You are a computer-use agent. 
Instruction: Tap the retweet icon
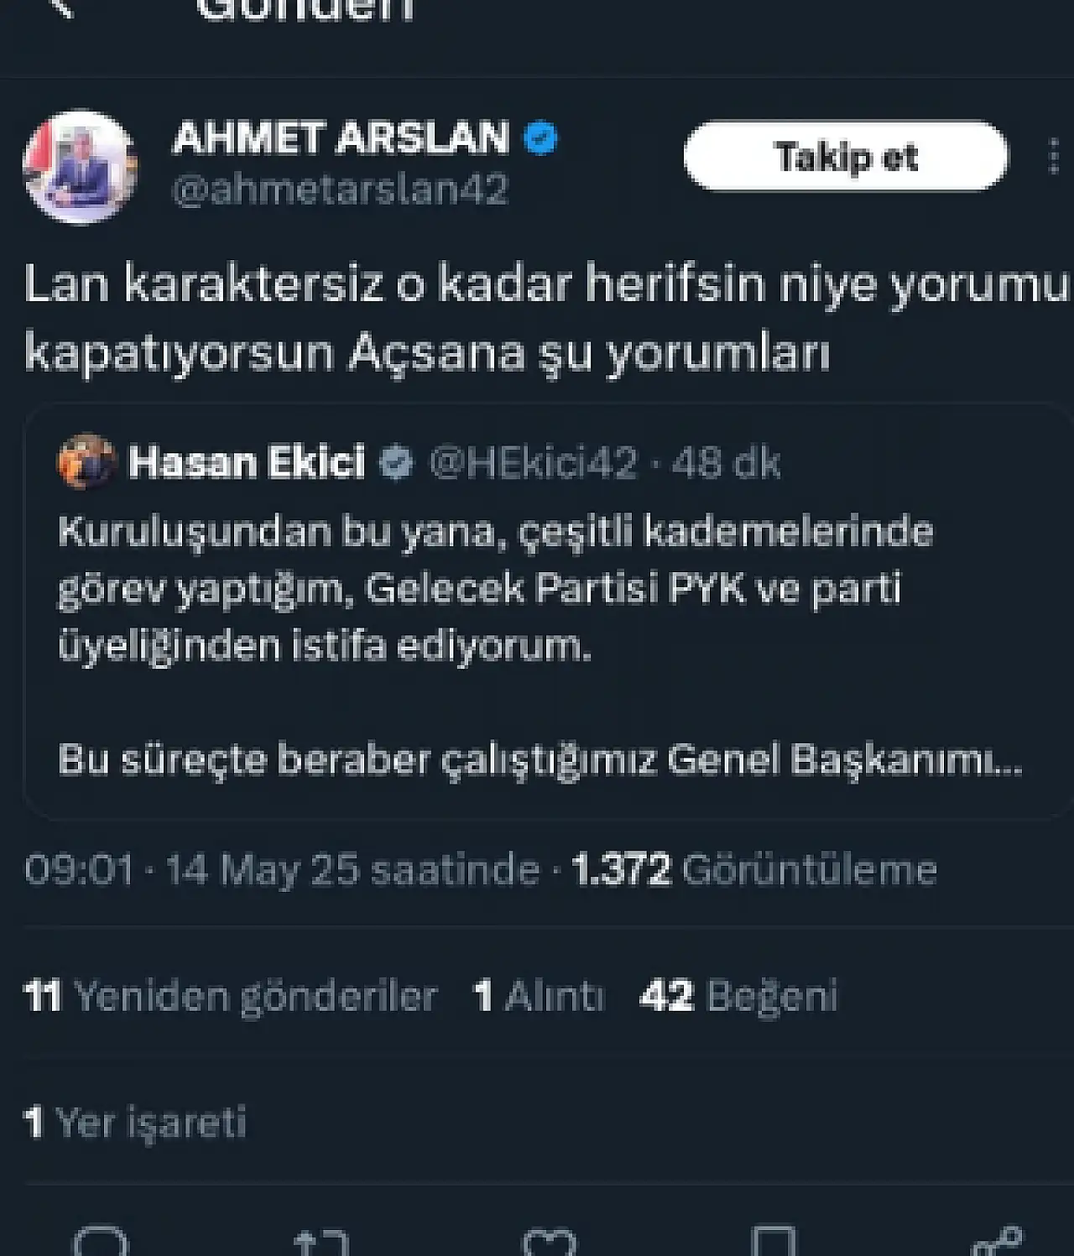coord(322,1243)
